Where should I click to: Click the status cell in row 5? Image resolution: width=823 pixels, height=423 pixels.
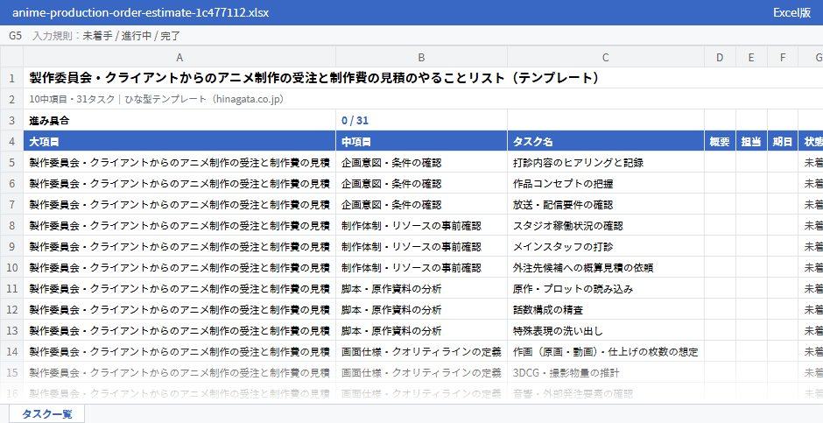[x=811, y=162]
